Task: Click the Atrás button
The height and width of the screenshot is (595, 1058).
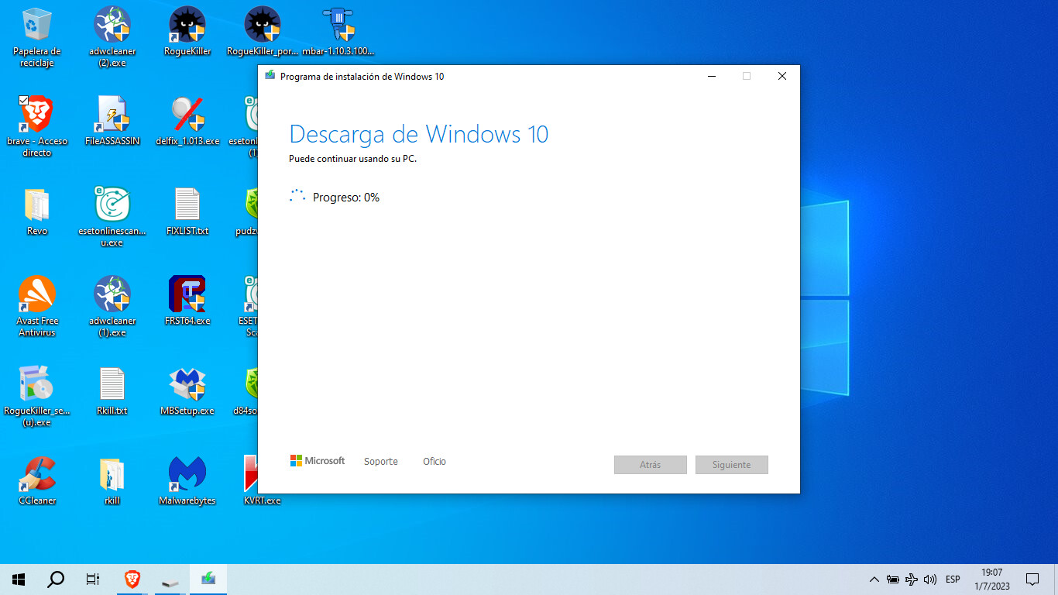Action: pyautogui.click(x=651, y=465)
